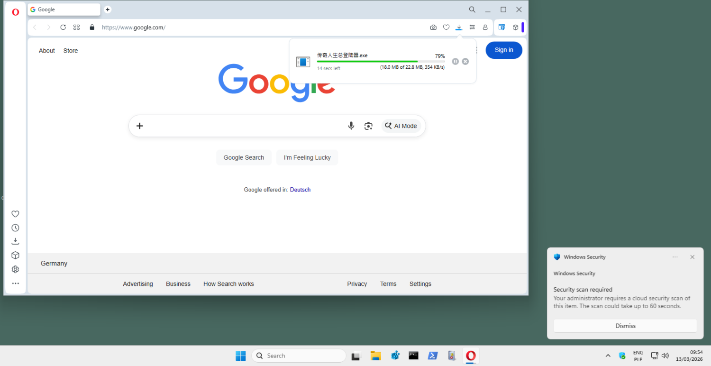The width and height of the screenshot is (711, 366).
Task: Switch to the Google tab
Action: click(64, 9)
